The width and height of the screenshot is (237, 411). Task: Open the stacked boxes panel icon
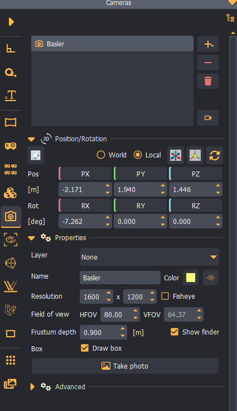(x=11, y=310)
